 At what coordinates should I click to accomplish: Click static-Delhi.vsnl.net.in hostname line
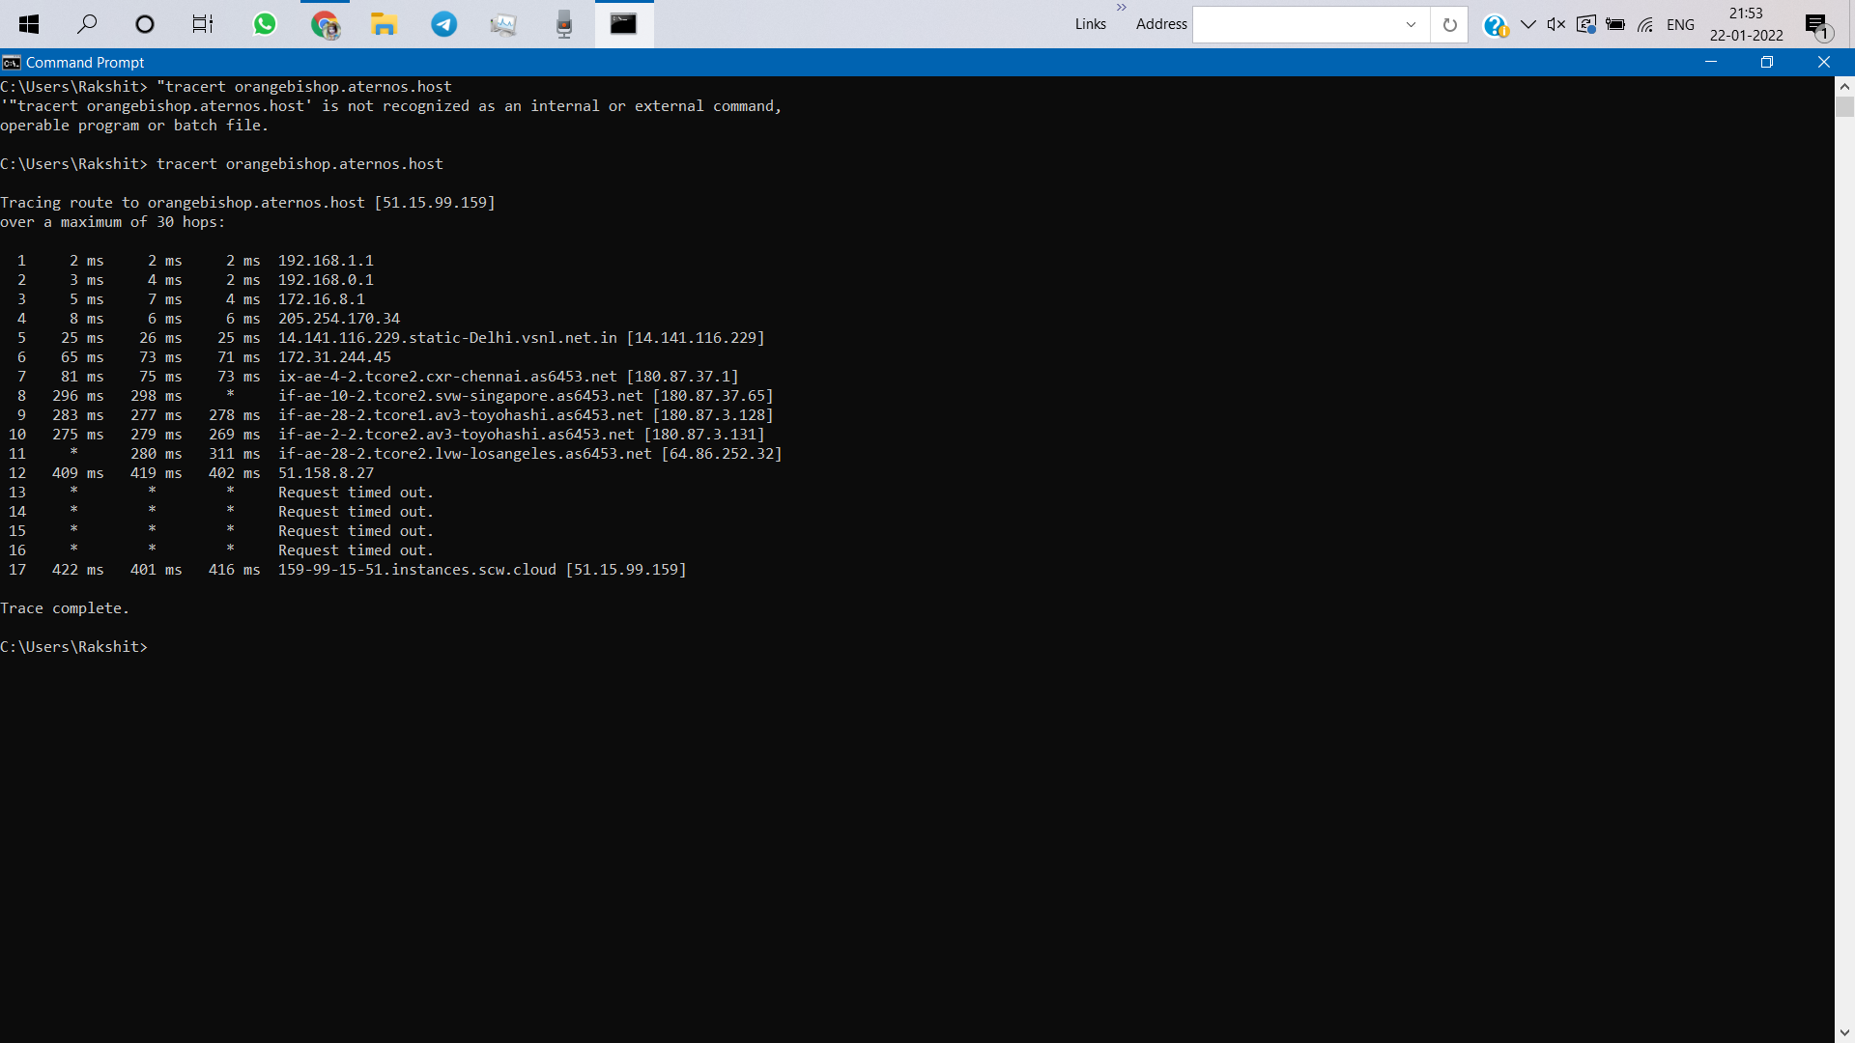[x=522, y=338]
